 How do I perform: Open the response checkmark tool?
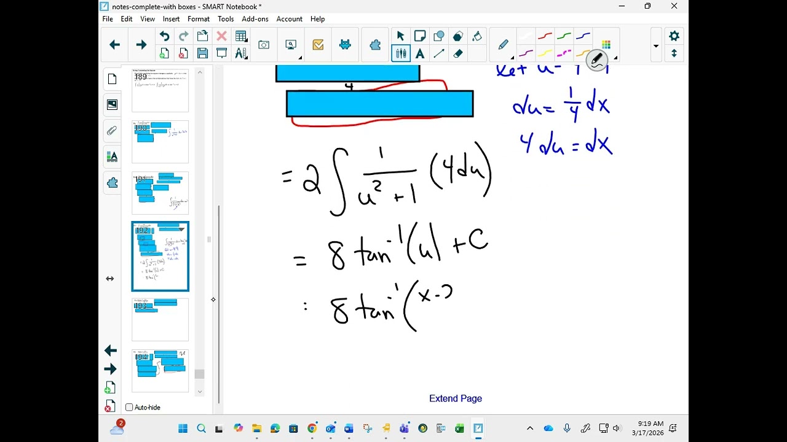click(318, 45)
